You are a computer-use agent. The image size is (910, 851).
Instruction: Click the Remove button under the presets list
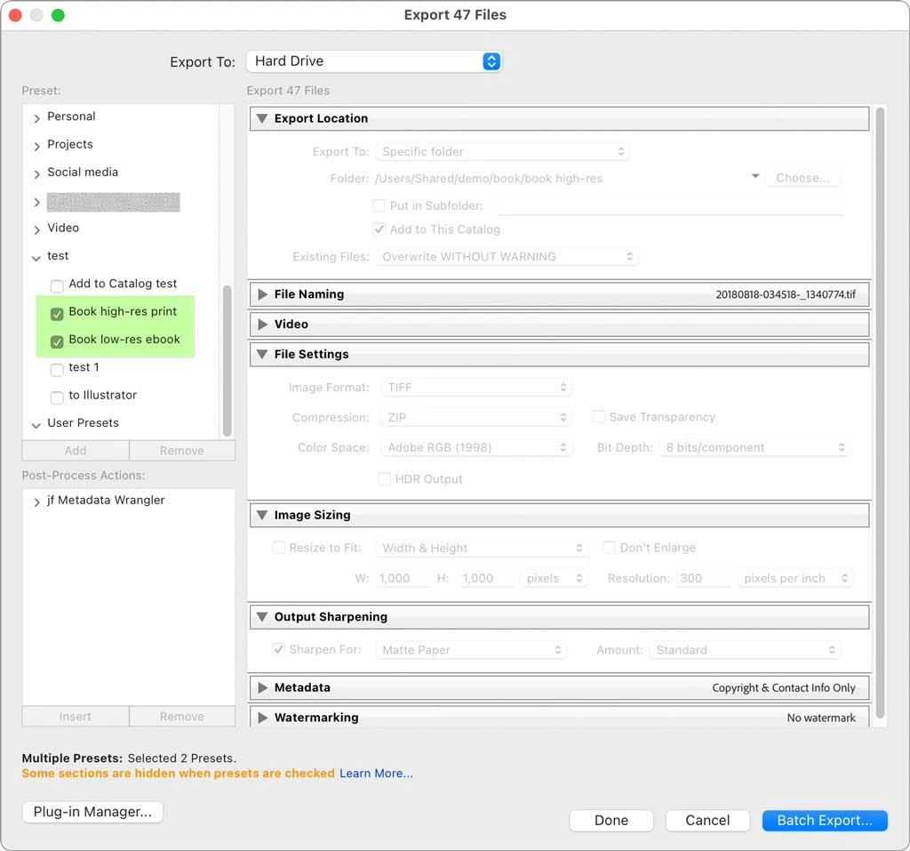tap(182, 451)
